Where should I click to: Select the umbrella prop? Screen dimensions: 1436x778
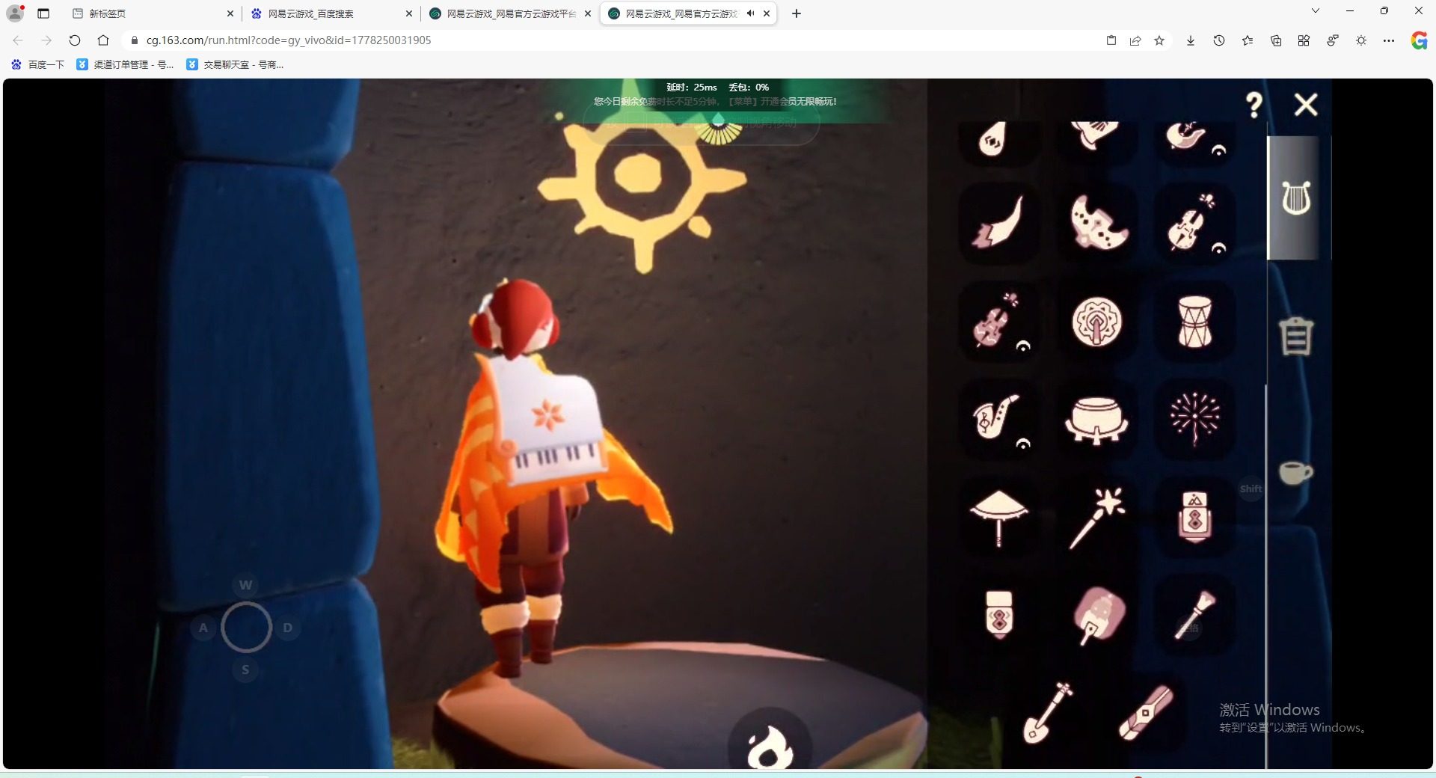point(998,518)
